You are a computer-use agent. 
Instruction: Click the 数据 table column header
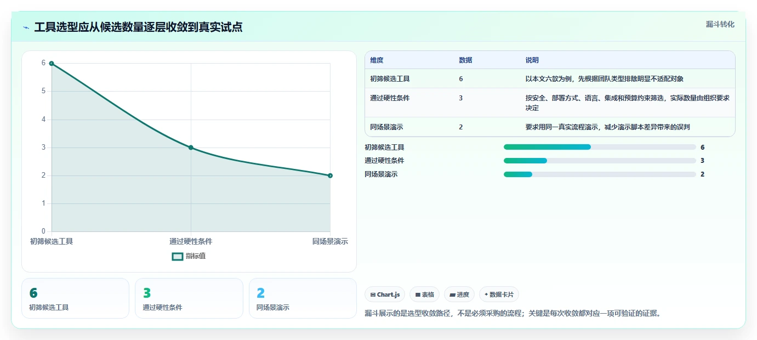465,60
